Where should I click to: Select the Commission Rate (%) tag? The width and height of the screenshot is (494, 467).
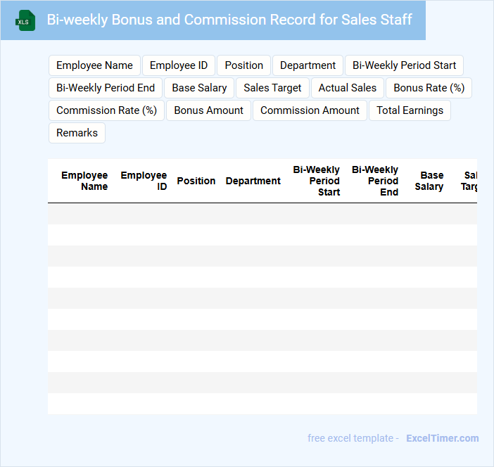tap(106, 110)
